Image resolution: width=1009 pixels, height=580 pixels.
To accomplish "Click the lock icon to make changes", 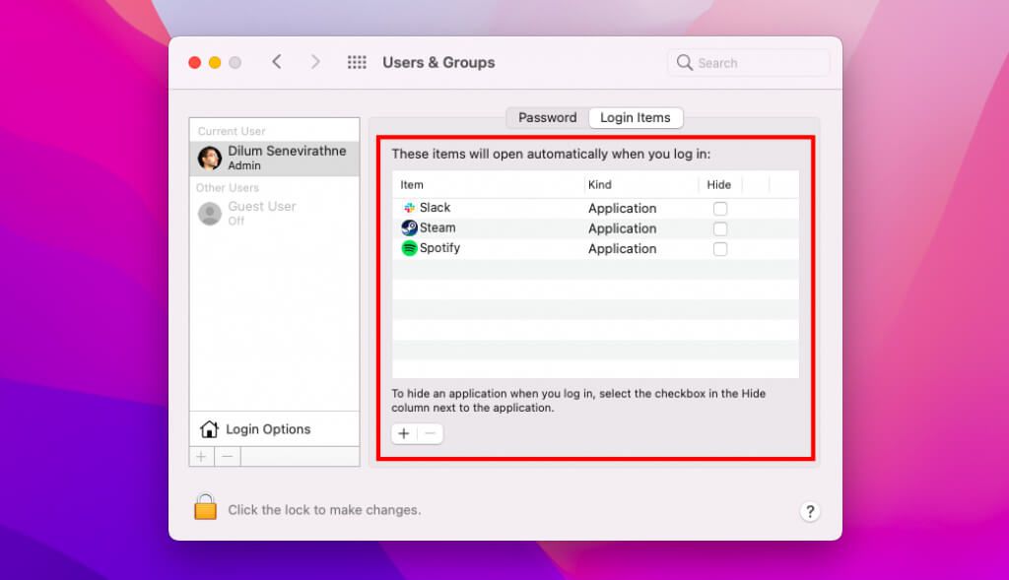I will 205,507.
